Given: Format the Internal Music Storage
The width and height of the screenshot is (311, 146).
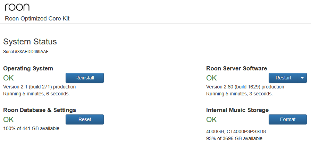Looking at the screenshot, I should pyautogui.click(x=288, y=120).
